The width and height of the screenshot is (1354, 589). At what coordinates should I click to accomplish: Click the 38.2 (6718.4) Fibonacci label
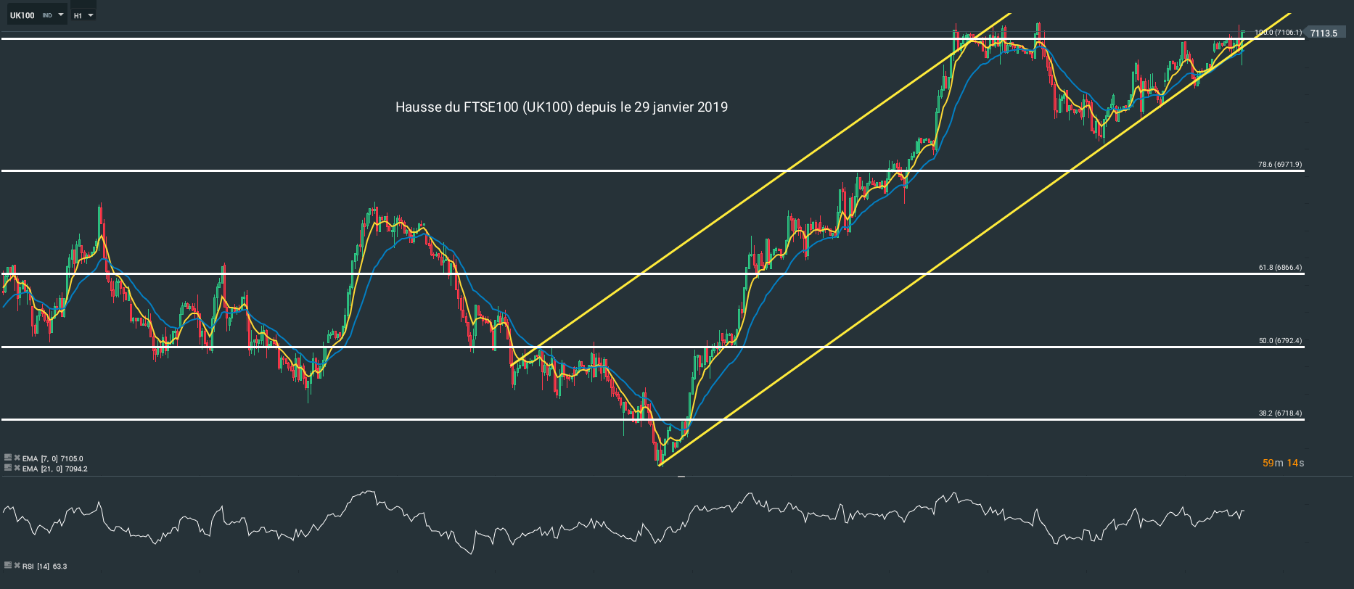[x=1280, y=413]
